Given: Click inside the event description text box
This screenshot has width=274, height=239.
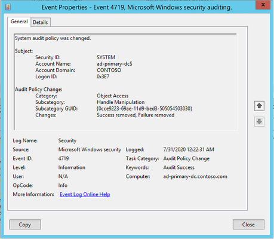Looking at the screenshot, I should pyautogui.click(x=125, y=82).
